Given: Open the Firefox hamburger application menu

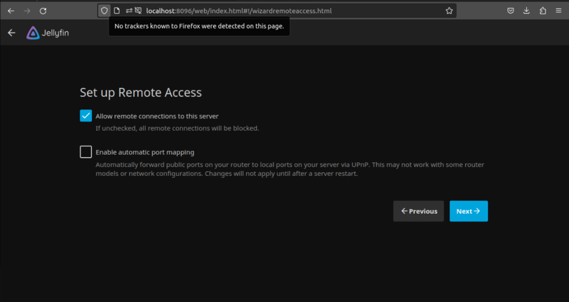Looking at the screenshot, I should [x=559, y=11].
